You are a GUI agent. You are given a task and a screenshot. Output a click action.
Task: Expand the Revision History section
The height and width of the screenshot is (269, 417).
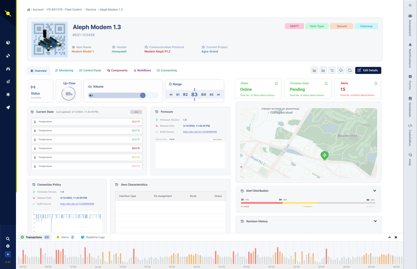click(x=375, y=221)
